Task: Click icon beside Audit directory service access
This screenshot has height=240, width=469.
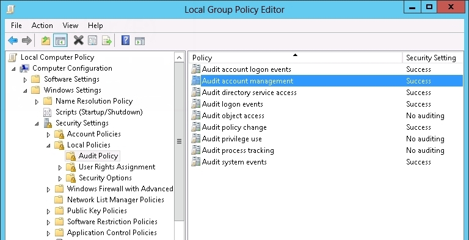Action: pyautogui.click(x=195, y=93)
